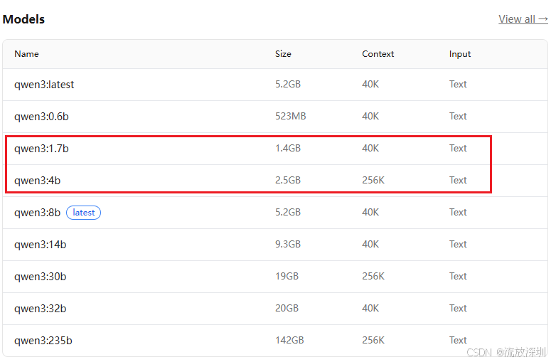Click the blue latest badge
The height and width of the screenshot is (362, 551).
tap(84, 213)
